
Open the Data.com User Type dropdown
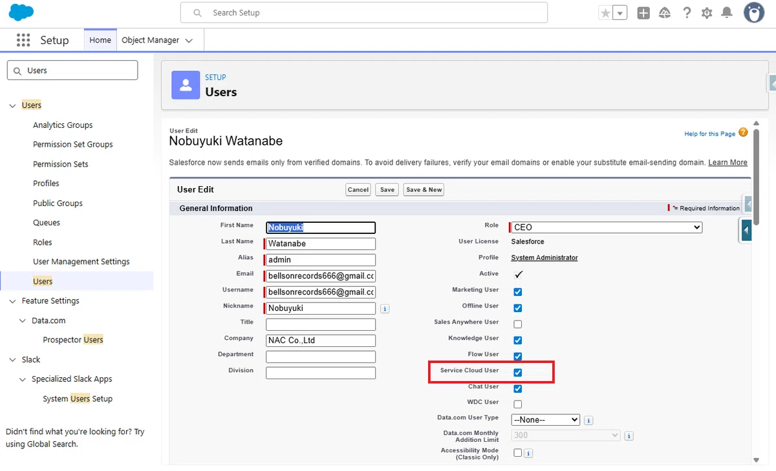(x=546, y=420)
